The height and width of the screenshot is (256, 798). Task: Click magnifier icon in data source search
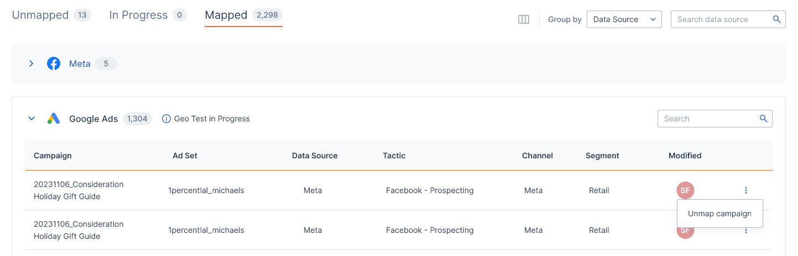click(776, 19)
